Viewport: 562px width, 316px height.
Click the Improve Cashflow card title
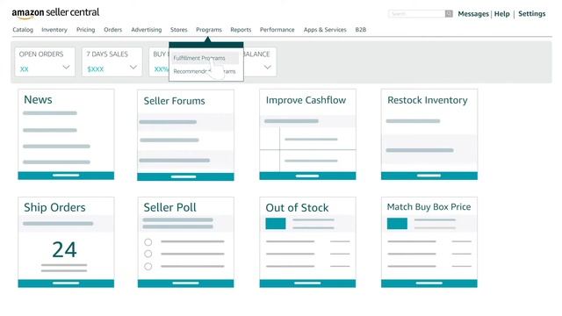(306, 100)
